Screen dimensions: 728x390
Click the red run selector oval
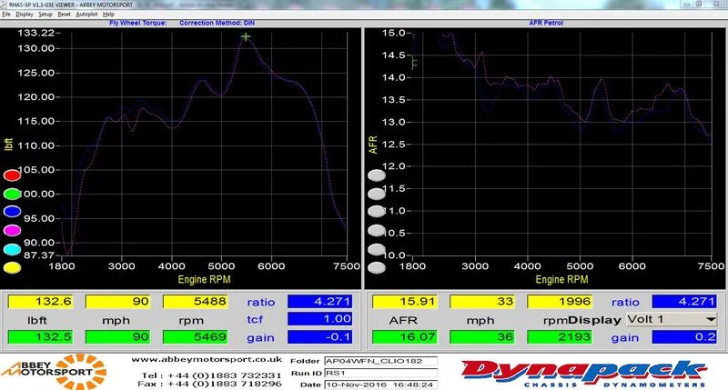12,175
